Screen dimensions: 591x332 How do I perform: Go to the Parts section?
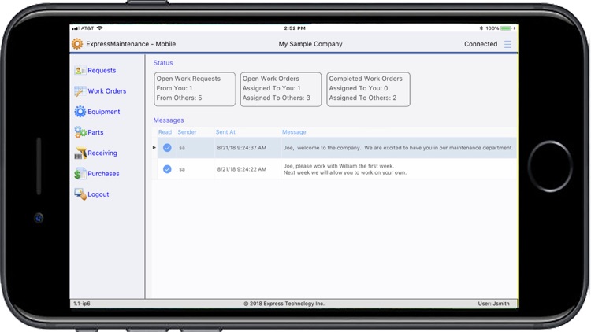(95, 132)
